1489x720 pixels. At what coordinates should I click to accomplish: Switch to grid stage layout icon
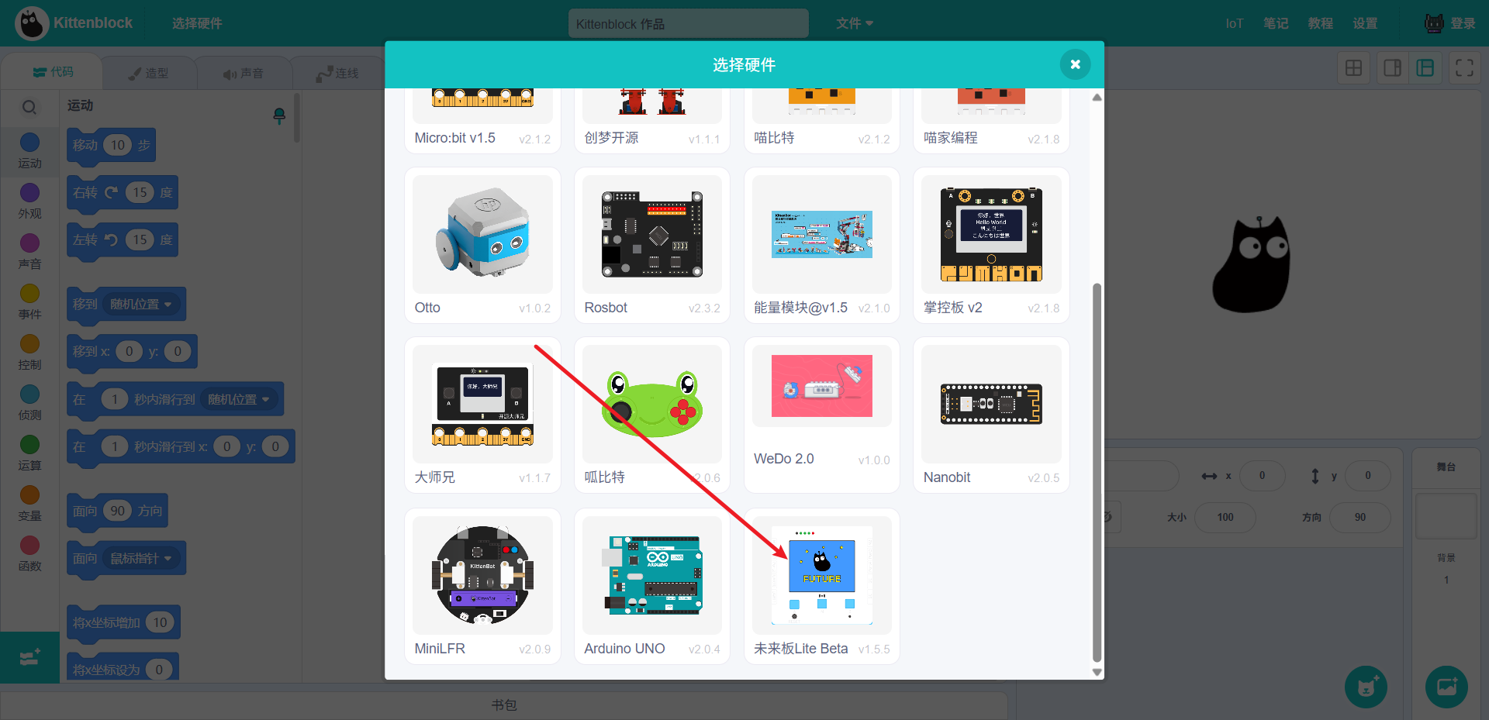point(1353,68)
